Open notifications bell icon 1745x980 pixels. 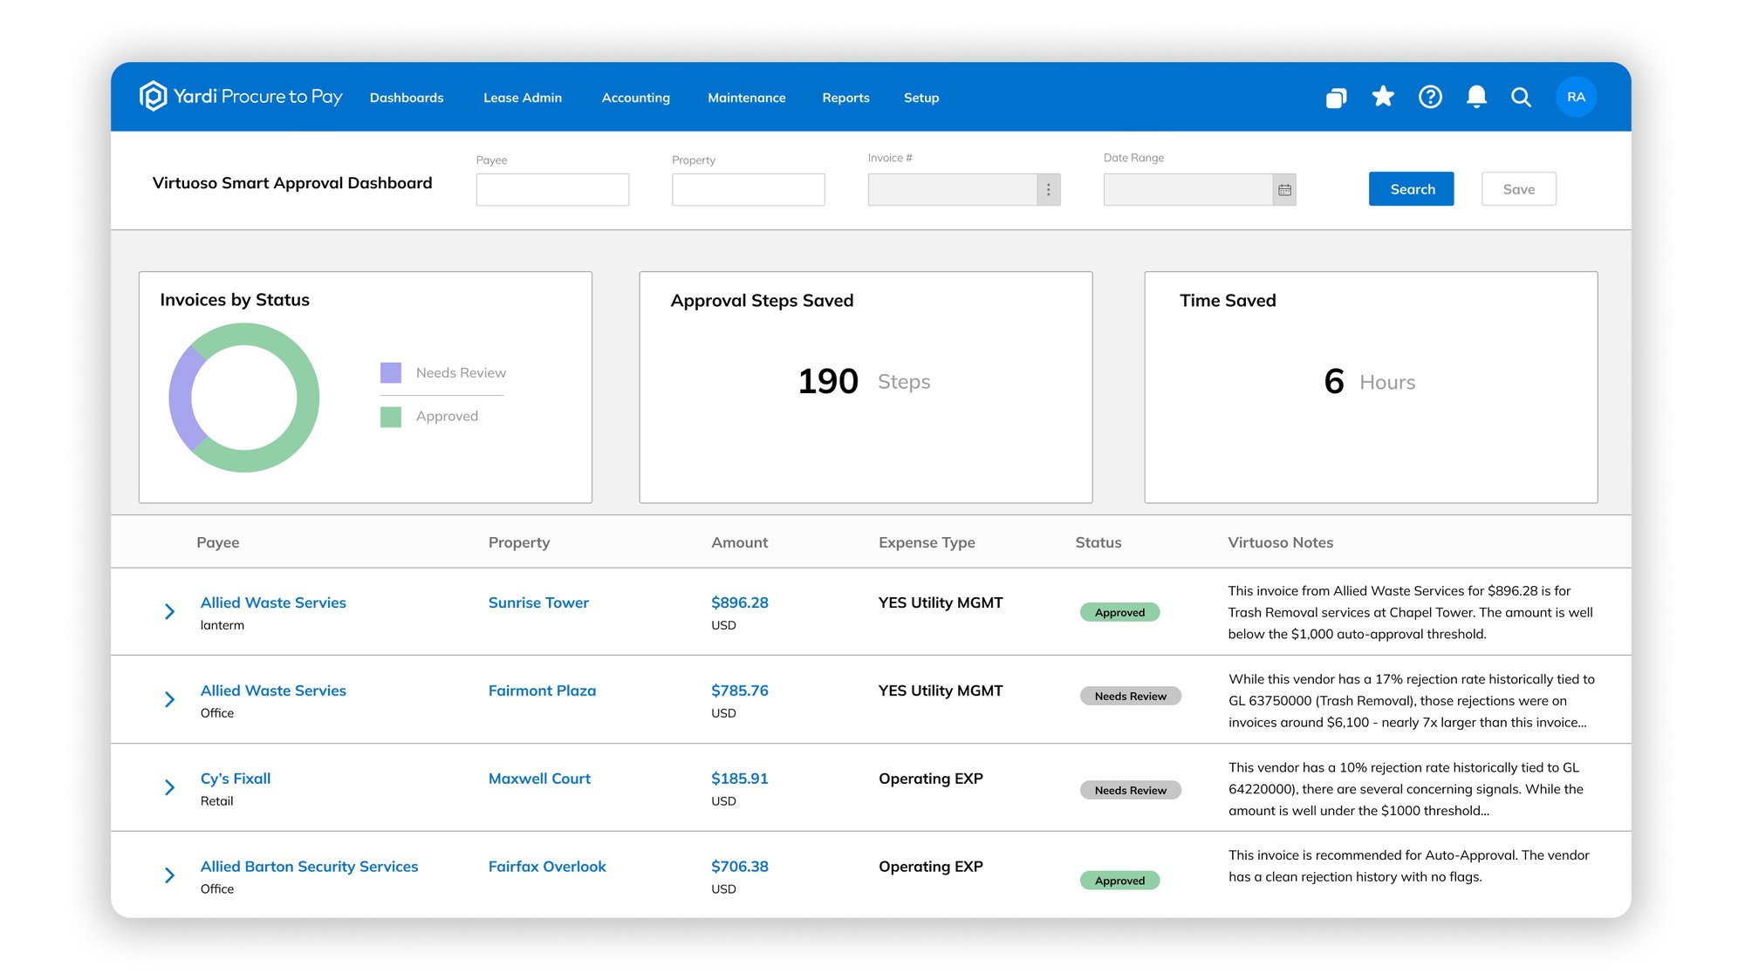1476,97
